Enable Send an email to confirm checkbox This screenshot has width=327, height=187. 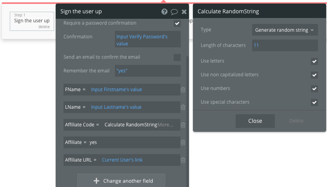(177, 58)
